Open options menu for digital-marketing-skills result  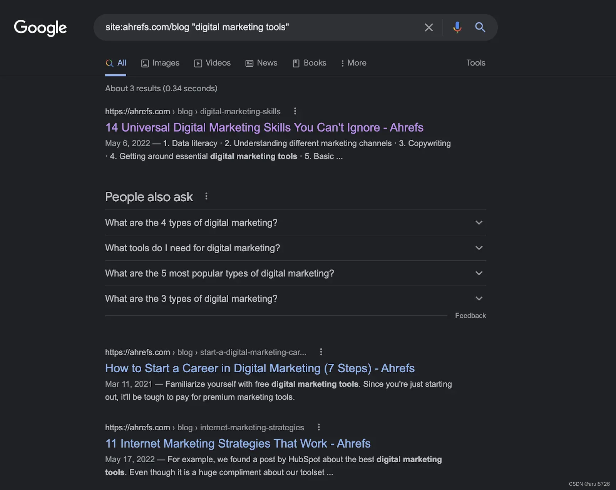point(295,111)
